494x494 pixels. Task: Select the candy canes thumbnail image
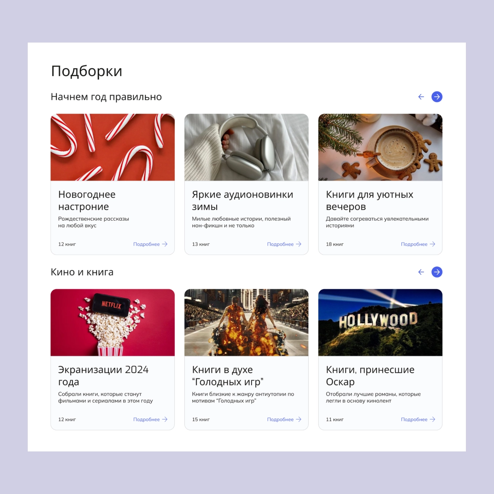point(112,147)
